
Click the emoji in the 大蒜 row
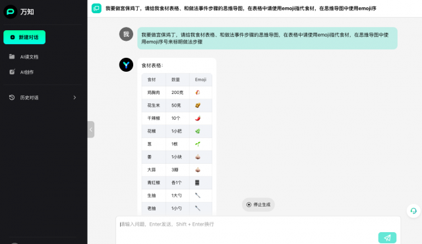[x=198, y=170]
